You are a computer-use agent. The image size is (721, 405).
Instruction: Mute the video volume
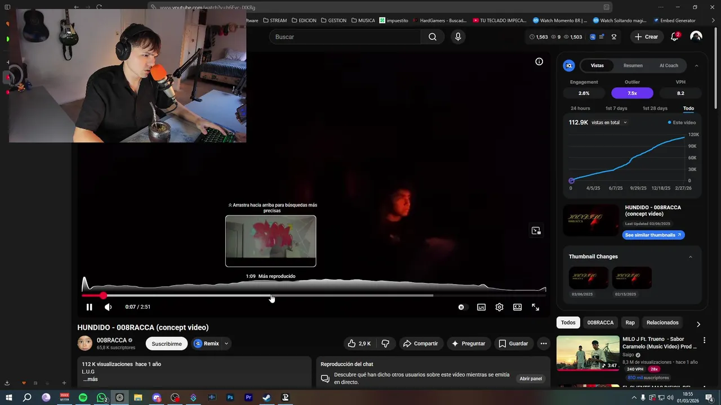(108, 307)
